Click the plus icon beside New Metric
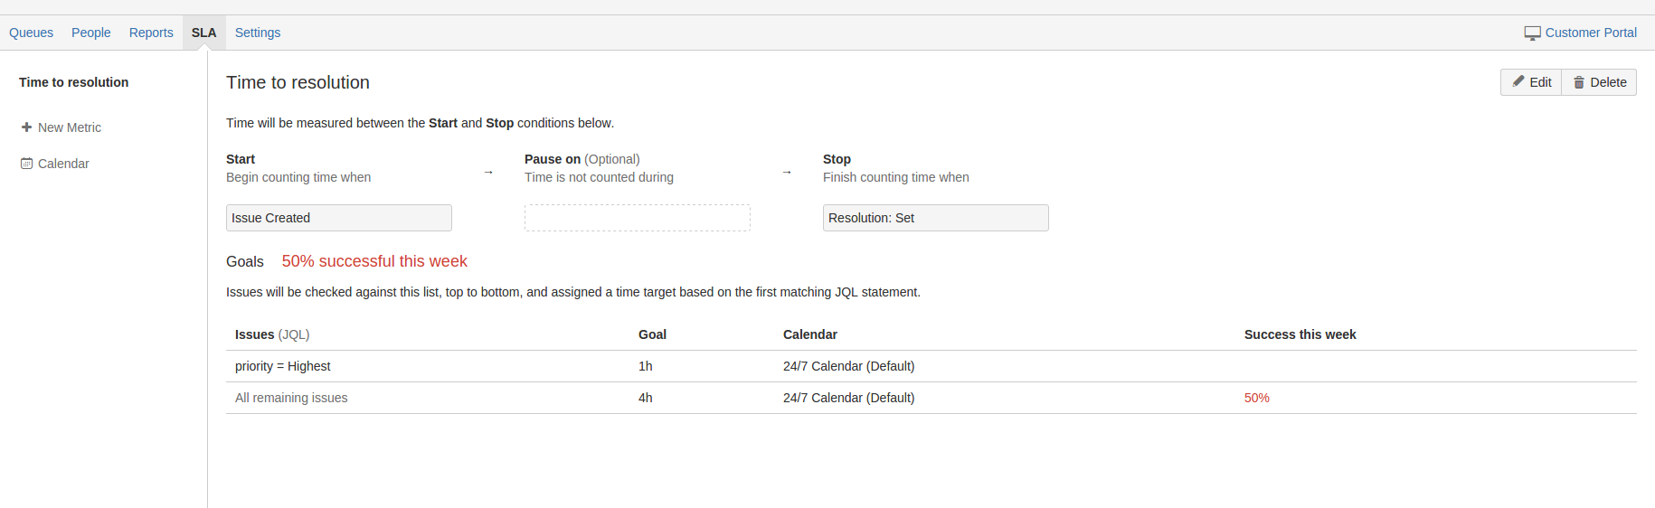The height and width of the screenshot is (508, 1655). pyautogui.click(x=26, y=127)
